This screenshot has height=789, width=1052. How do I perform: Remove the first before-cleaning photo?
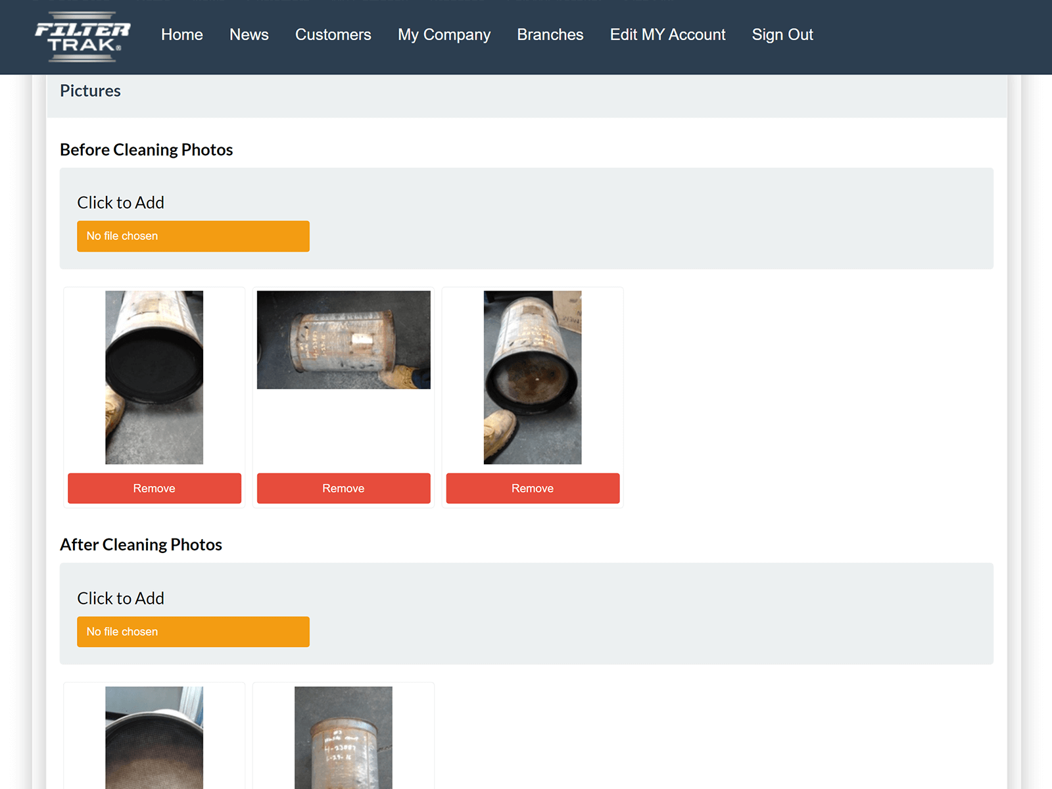tap(155, 489)
